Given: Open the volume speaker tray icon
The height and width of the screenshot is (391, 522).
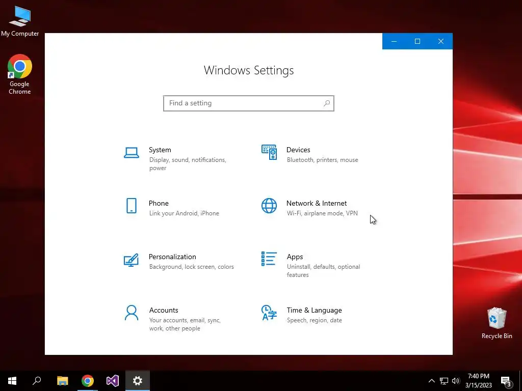Looking at the screenshot, I should [456, 381].
